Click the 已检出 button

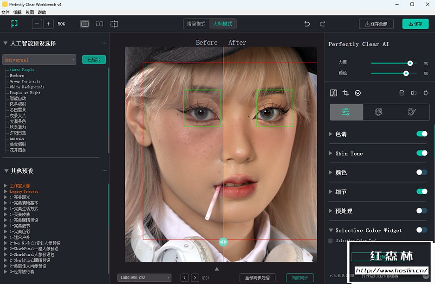pos(94,59)
